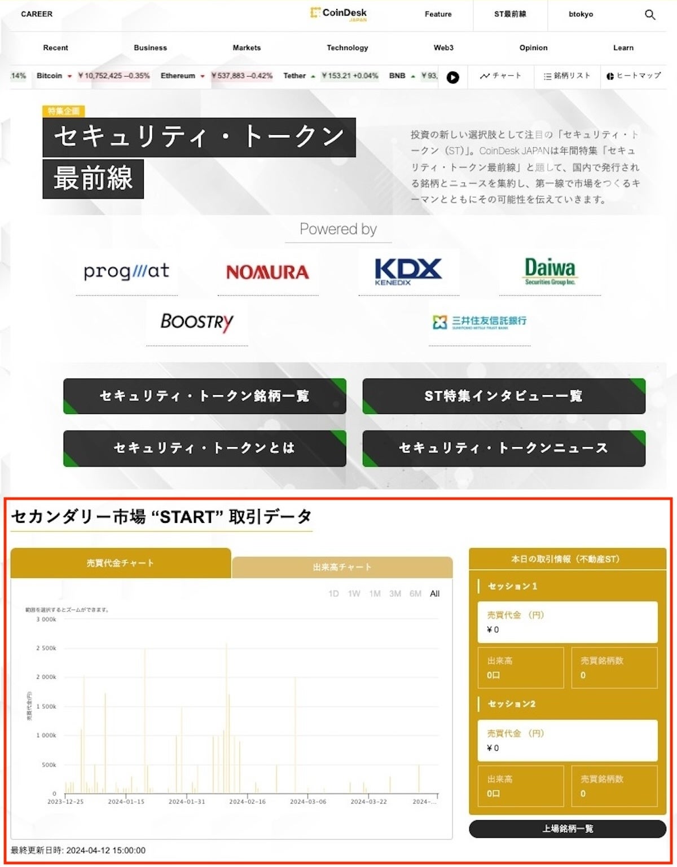The width and height of the screenshot is (677, 867).
Task: Click the 2023-12-25 axis label
Action: click(65, 802)
